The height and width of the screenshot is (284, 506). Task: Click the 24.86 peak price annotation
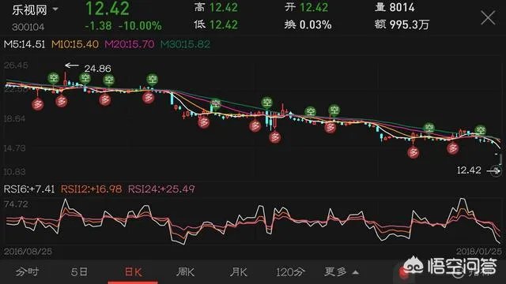97,69
